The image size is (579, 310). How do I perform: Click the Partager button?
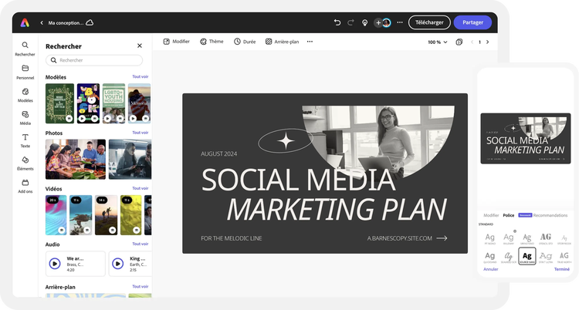pyautogui.click(x=472, y=22)
